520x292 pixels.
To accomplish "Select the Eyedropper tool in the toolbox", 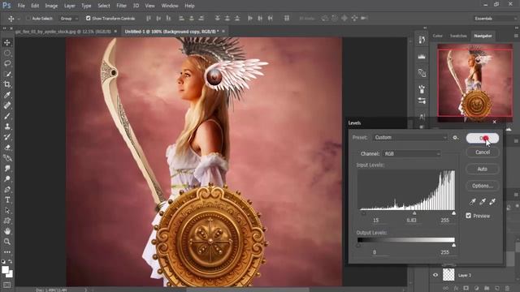I will tap(7, 95).
